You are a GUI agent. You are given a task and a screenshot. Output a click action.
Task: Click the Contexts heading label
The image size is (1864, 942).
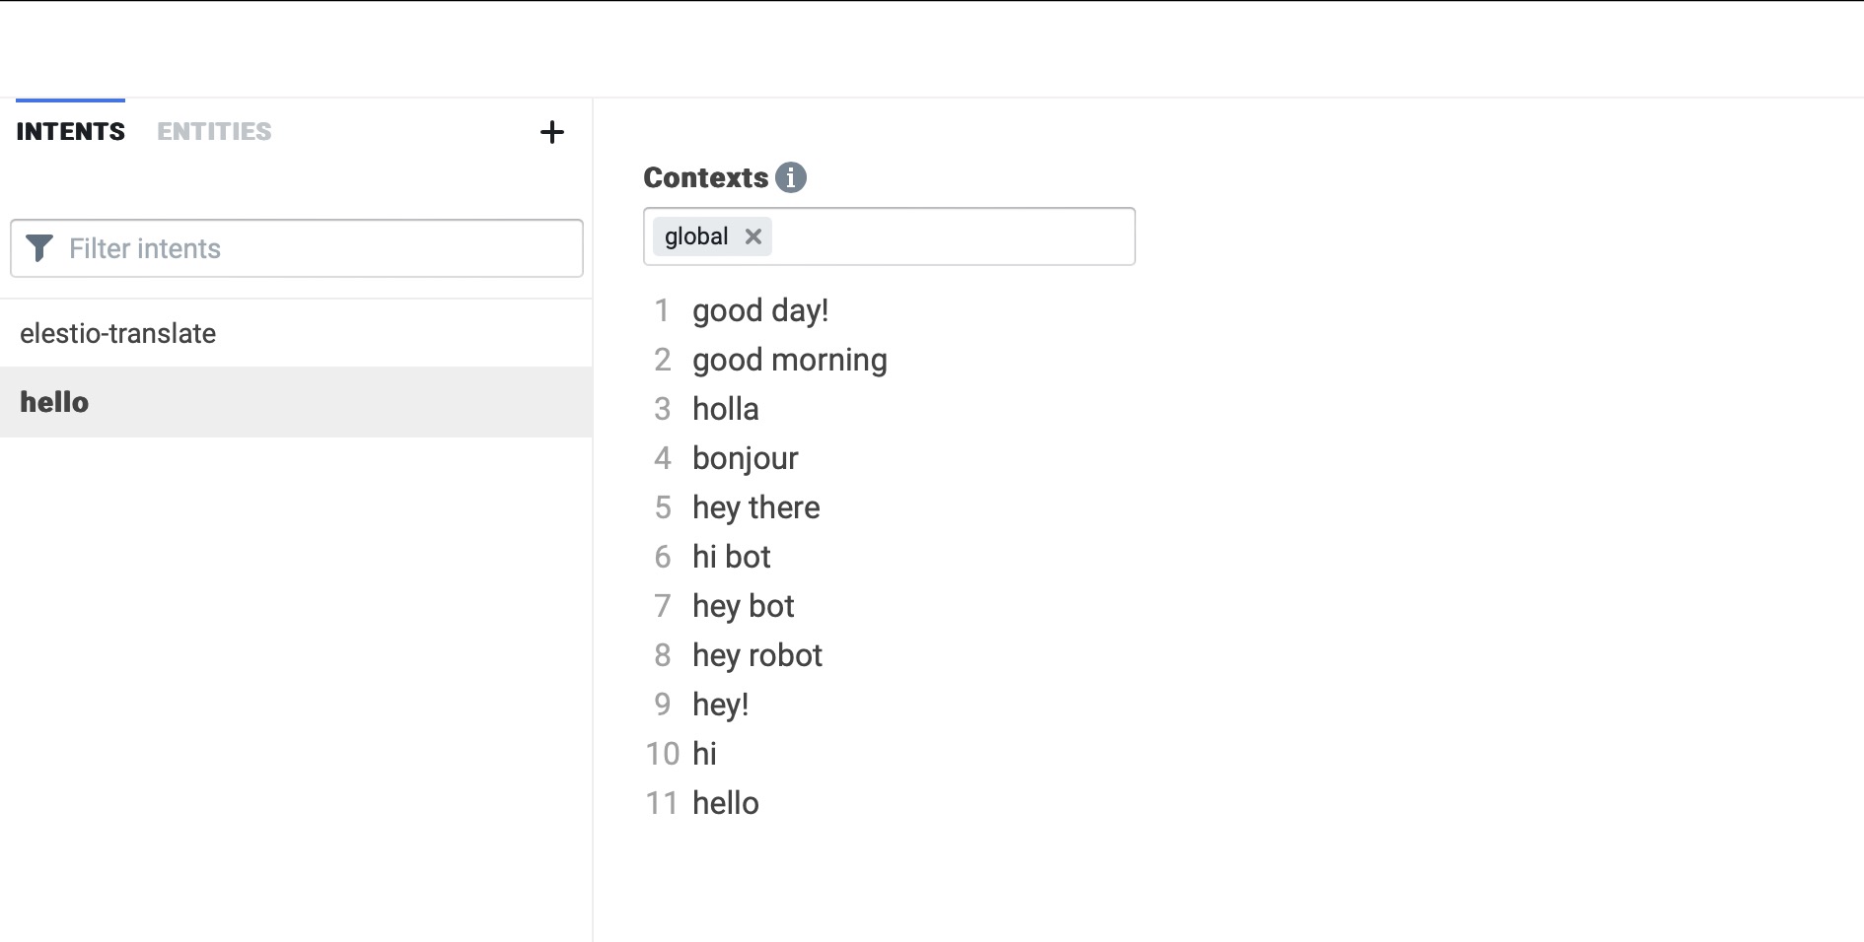tap(705, 177)
